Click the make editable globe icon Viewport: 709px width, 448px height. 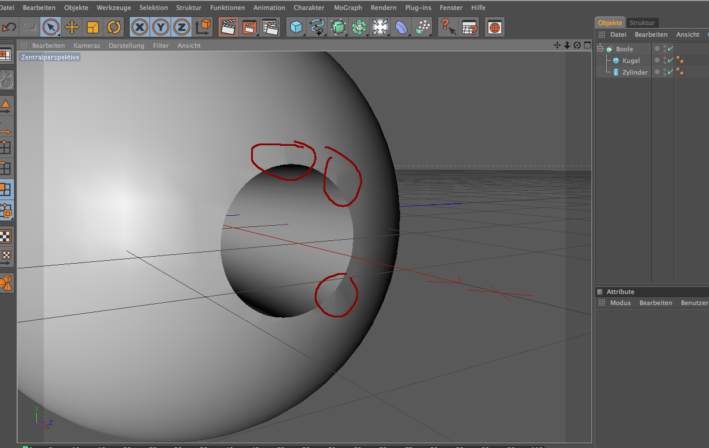[x=6, y=80]
